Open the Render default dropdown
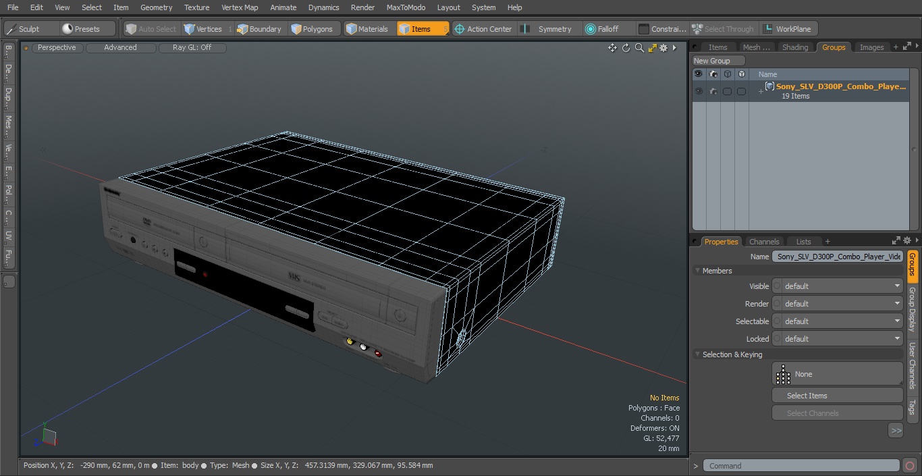Screen dimensions: 922x476 coord(842,304)
